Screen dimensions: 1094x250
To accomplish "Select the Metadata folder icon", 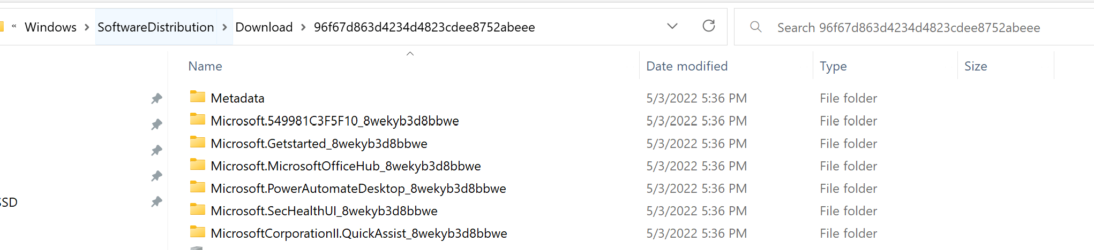I will tap(198, 97).
